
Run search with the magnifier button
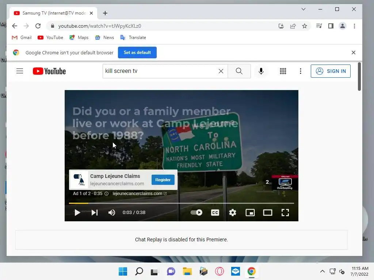(x=239, y=71)
